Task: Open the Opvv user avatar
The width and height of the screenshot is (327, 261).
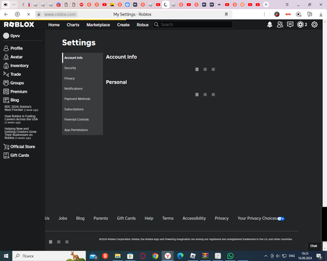Action: 6,36
